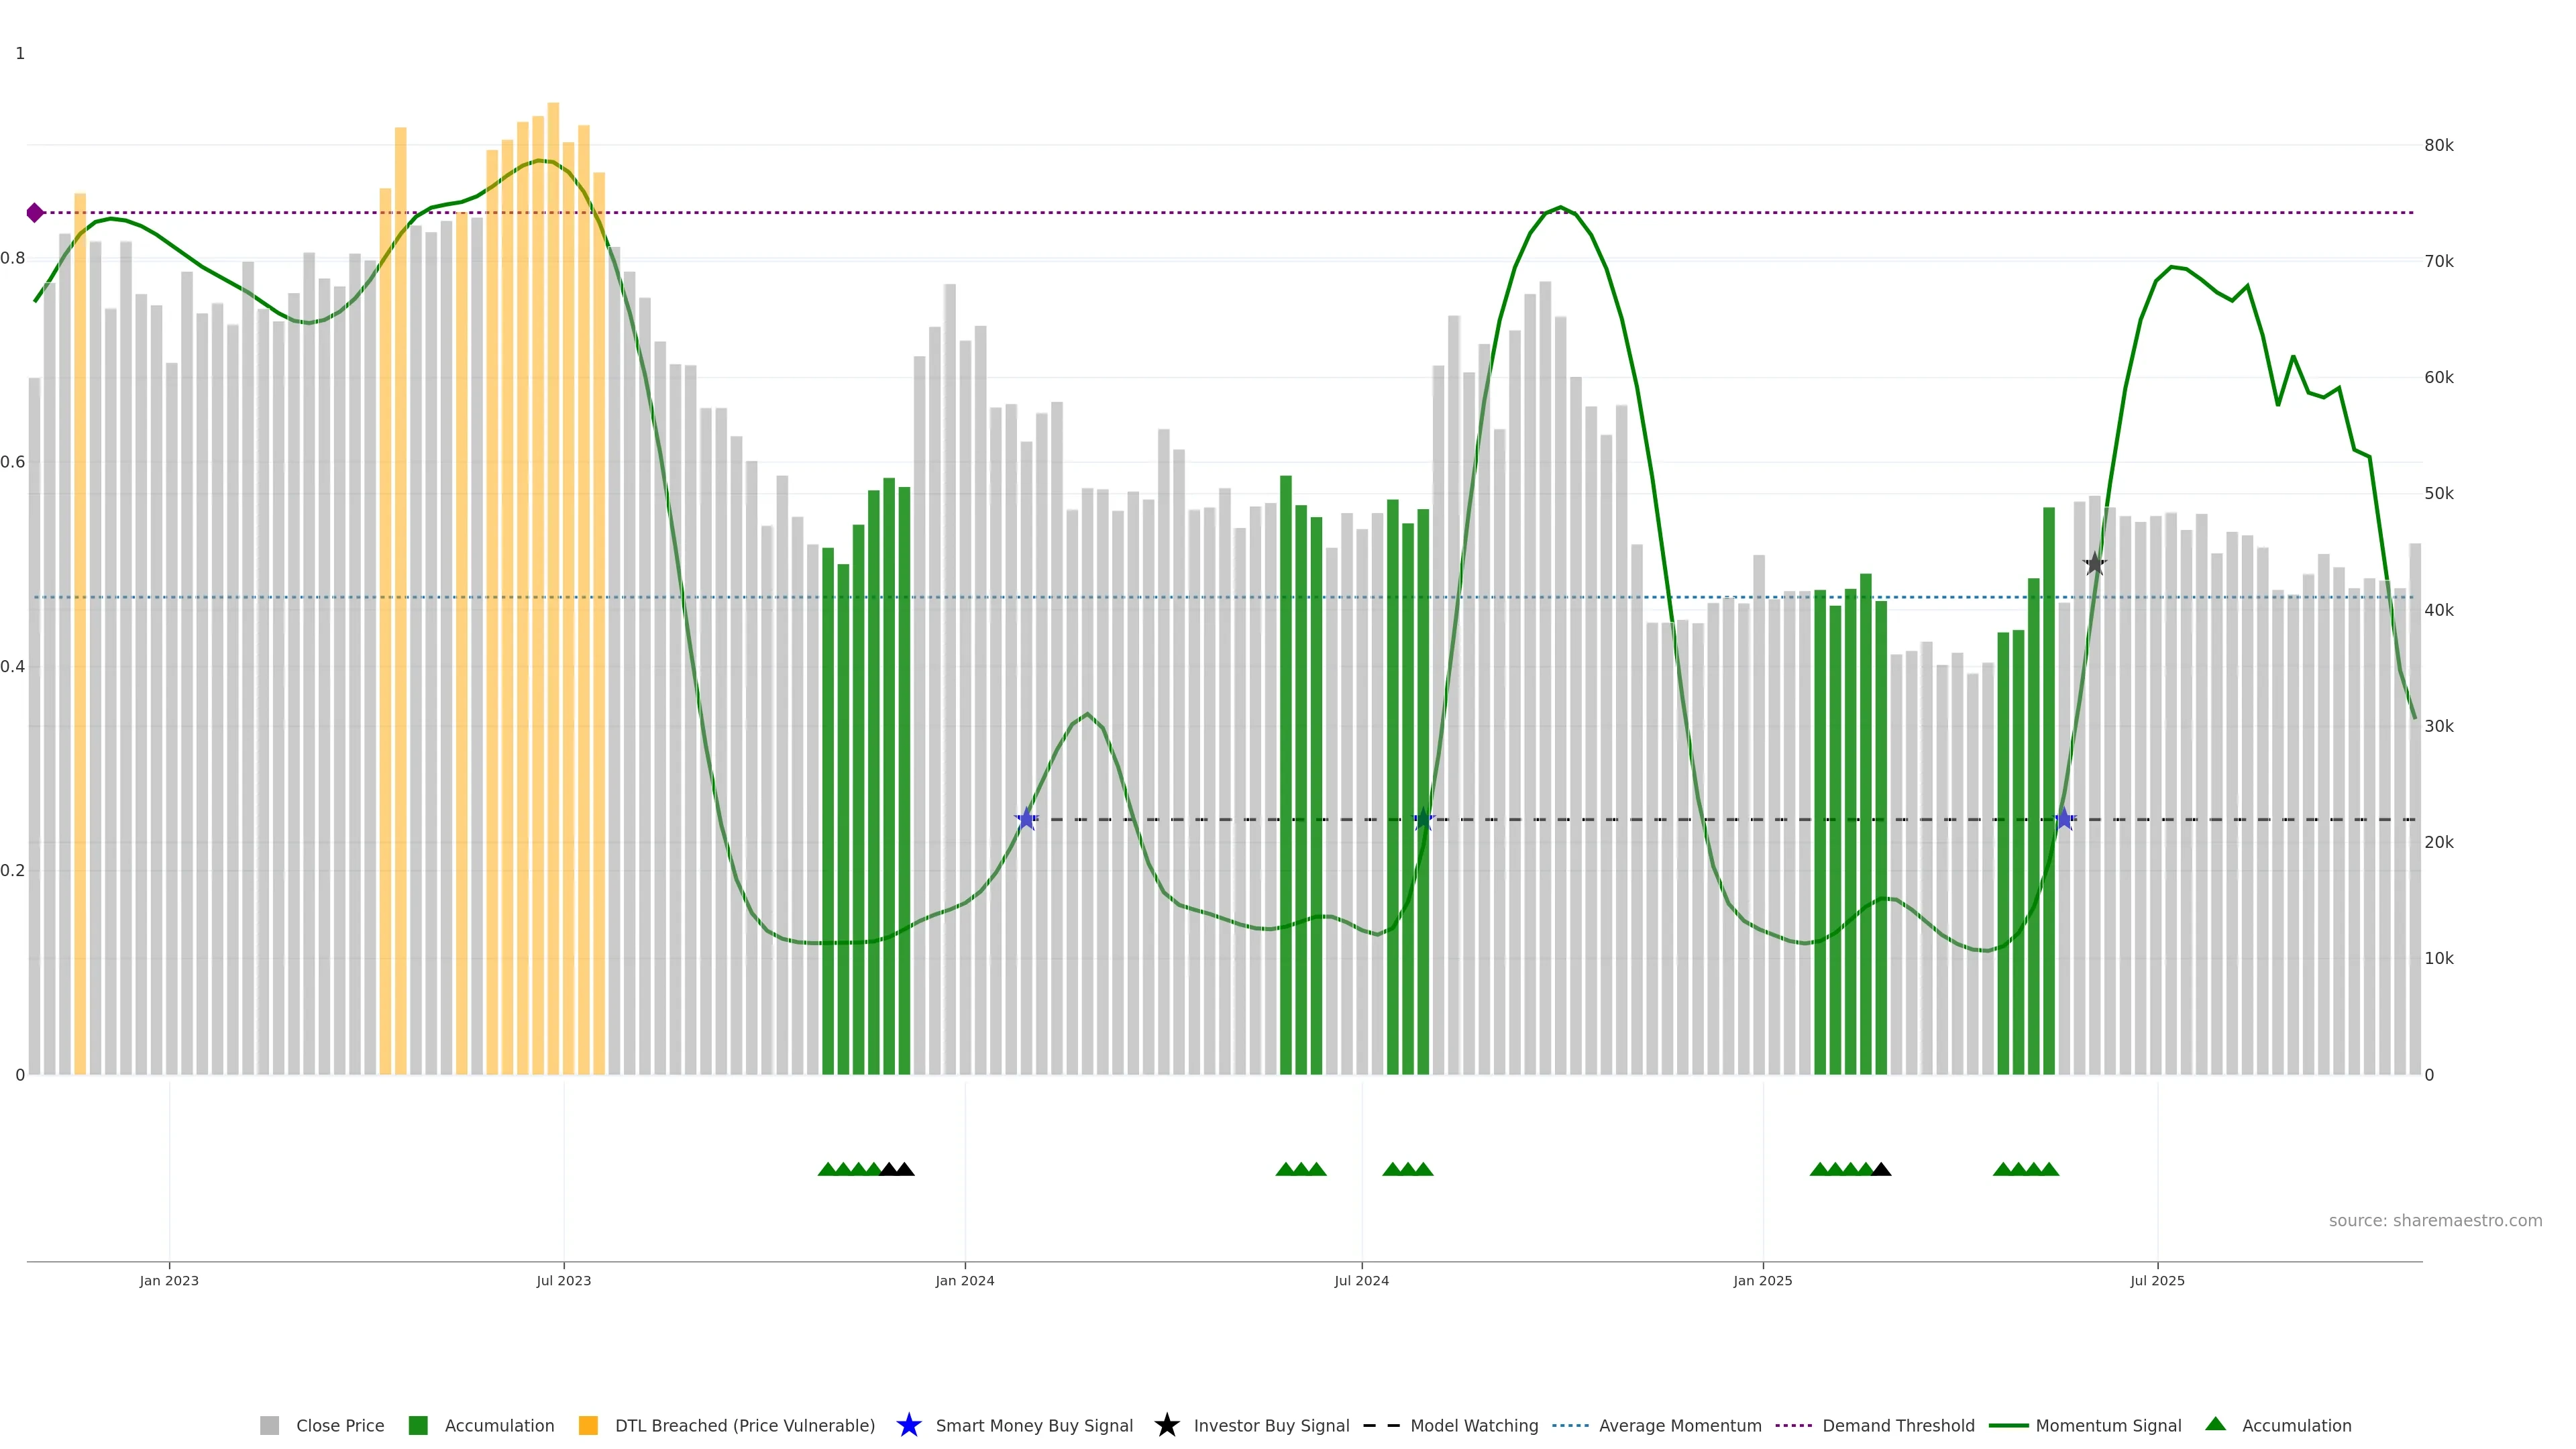This screenshot has width=2576, height=1449.
Task: Click the Jan 2023 axis label
Action: [169, 1280]
